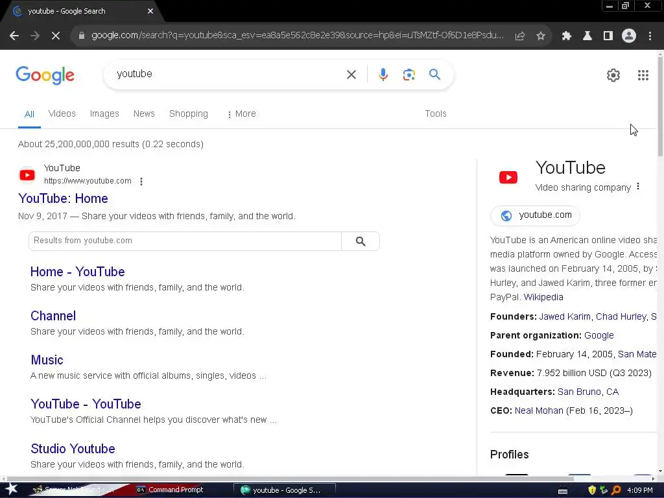Open the Jawed Karim founder link
This screenshot has width=664, height=498.
(565, 316)
